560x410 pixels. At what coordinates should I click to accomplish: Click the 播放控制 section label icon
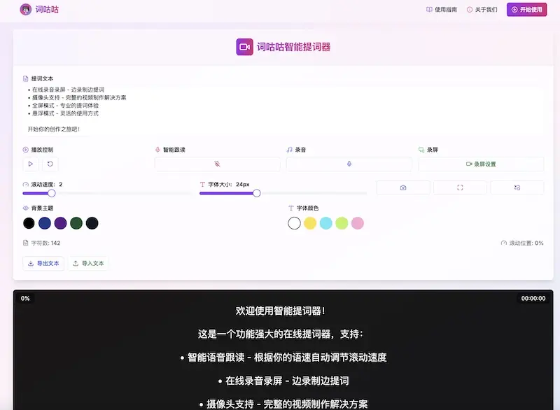click(26, 150)
